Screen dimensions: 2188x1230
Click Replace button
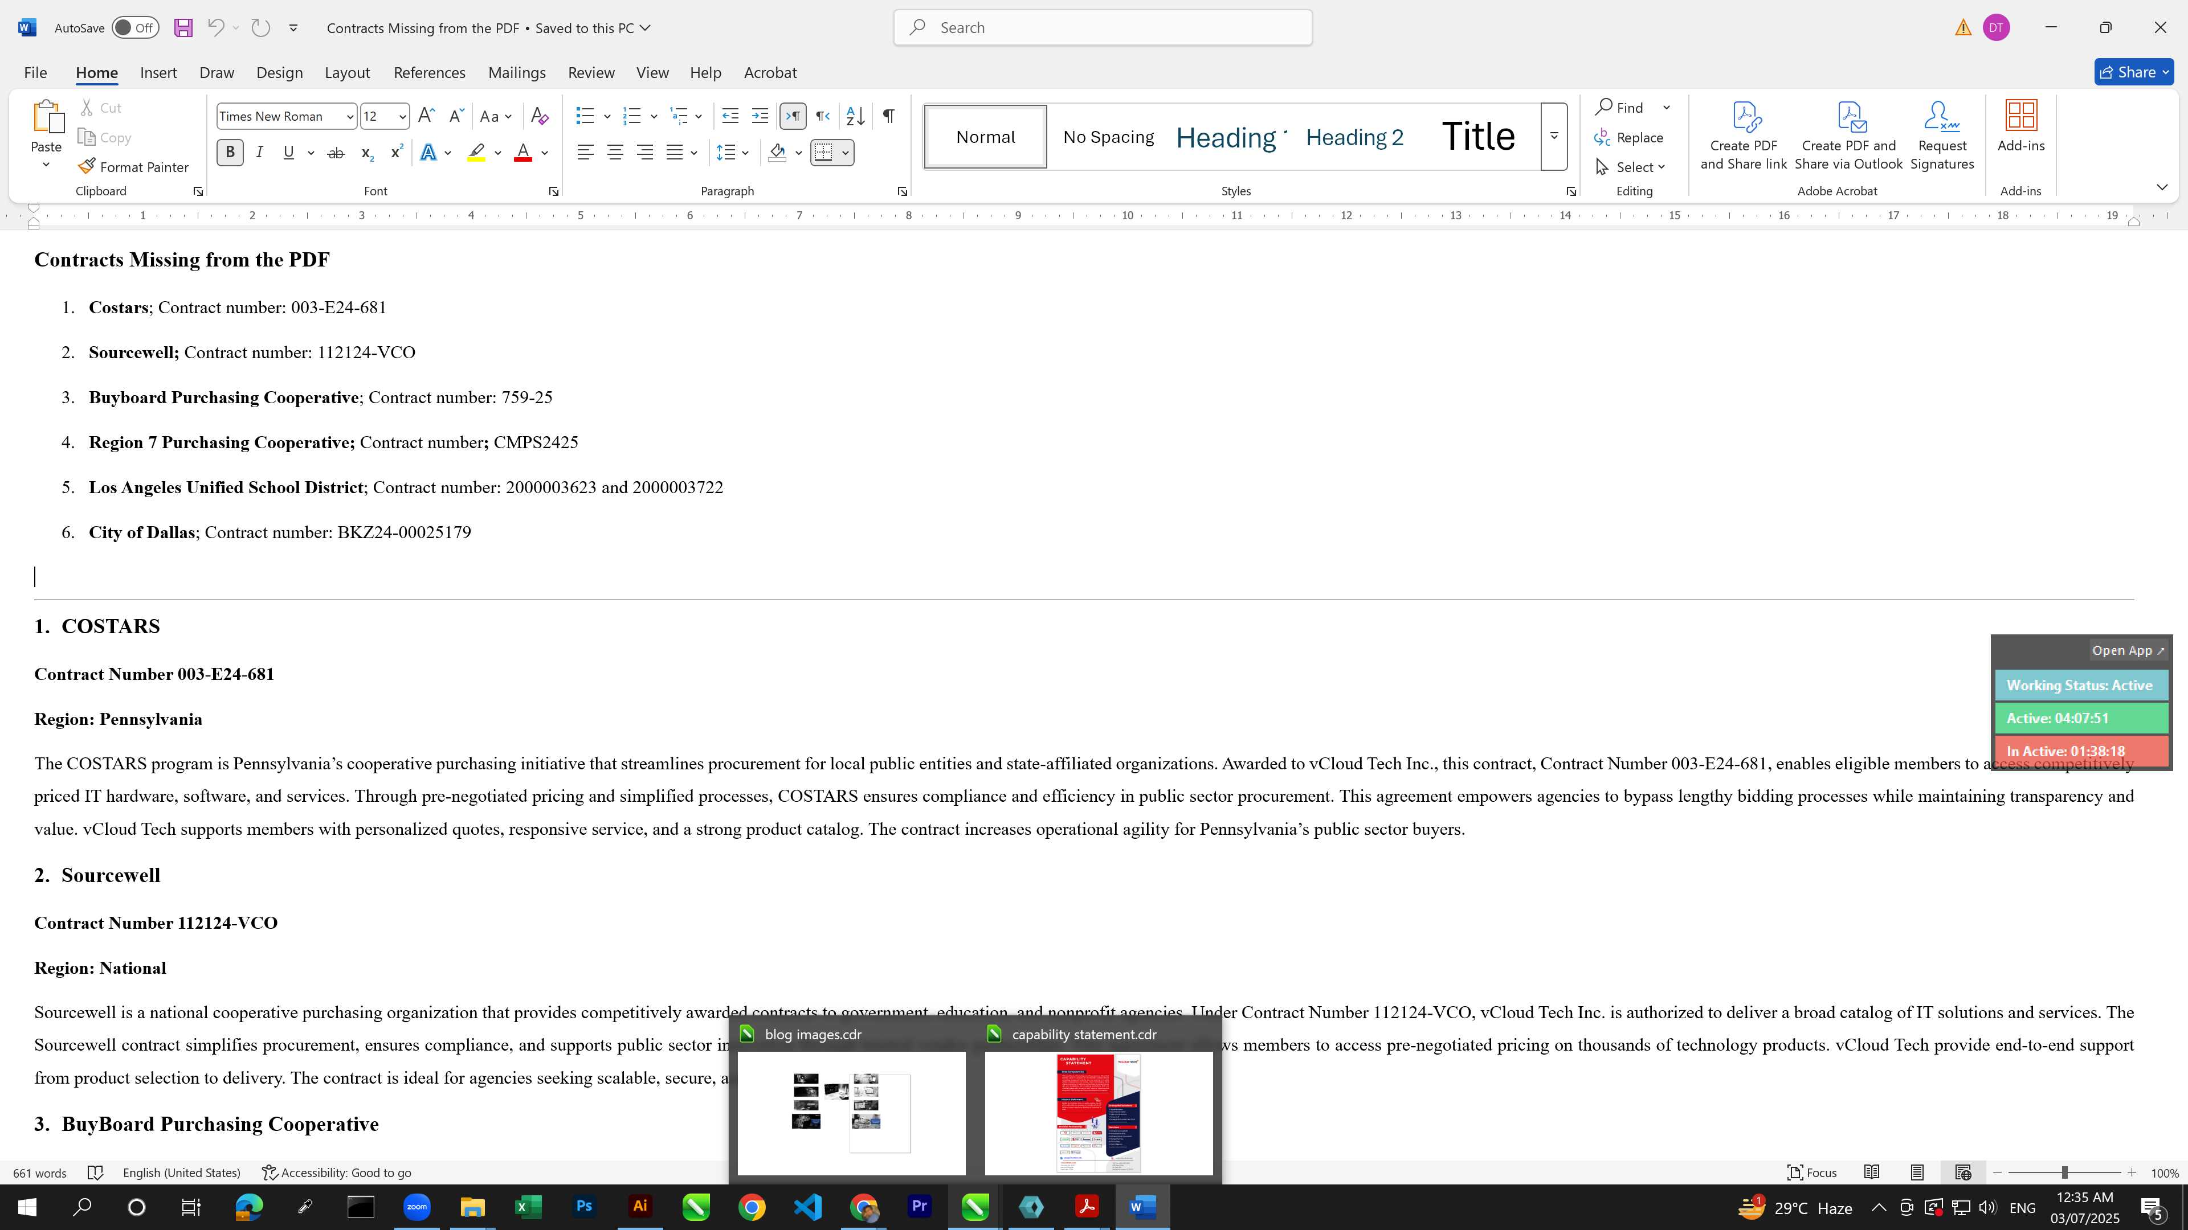coord(1629,137)
